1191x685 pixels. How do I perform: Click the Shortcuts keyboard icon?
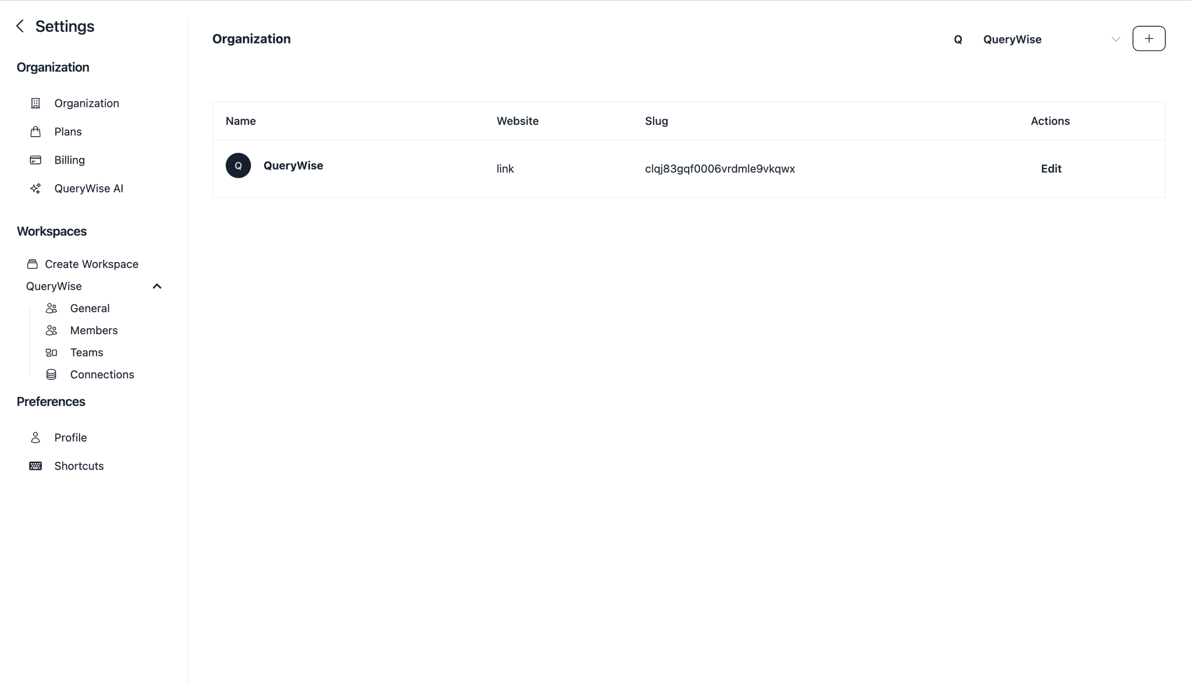[x=35, y=466]
